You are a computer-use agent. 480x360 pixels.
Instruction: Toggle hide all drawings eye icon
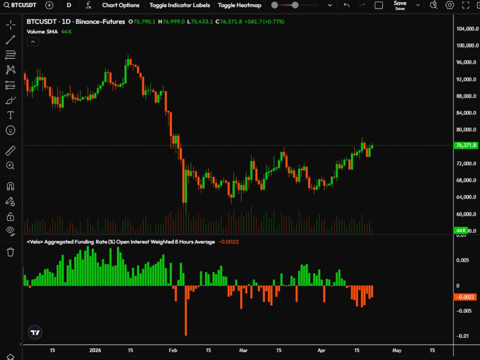tap(10, 231)
